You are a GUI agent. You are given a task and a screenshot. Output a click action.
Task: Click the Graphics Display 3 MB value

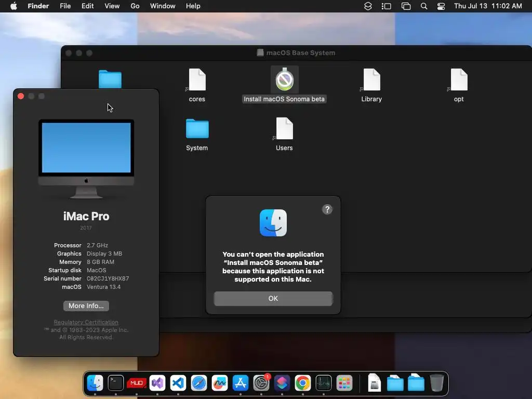(x=104, y=254)
